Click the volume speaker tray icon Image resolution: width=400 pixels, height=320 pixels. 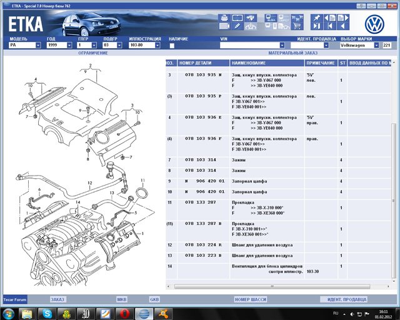click(x=352, y=314)
